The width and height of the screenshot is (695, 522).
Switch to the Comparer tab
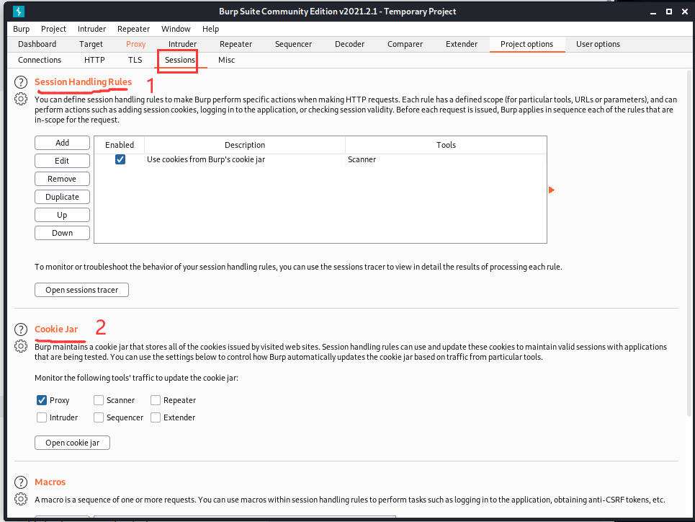405,44
